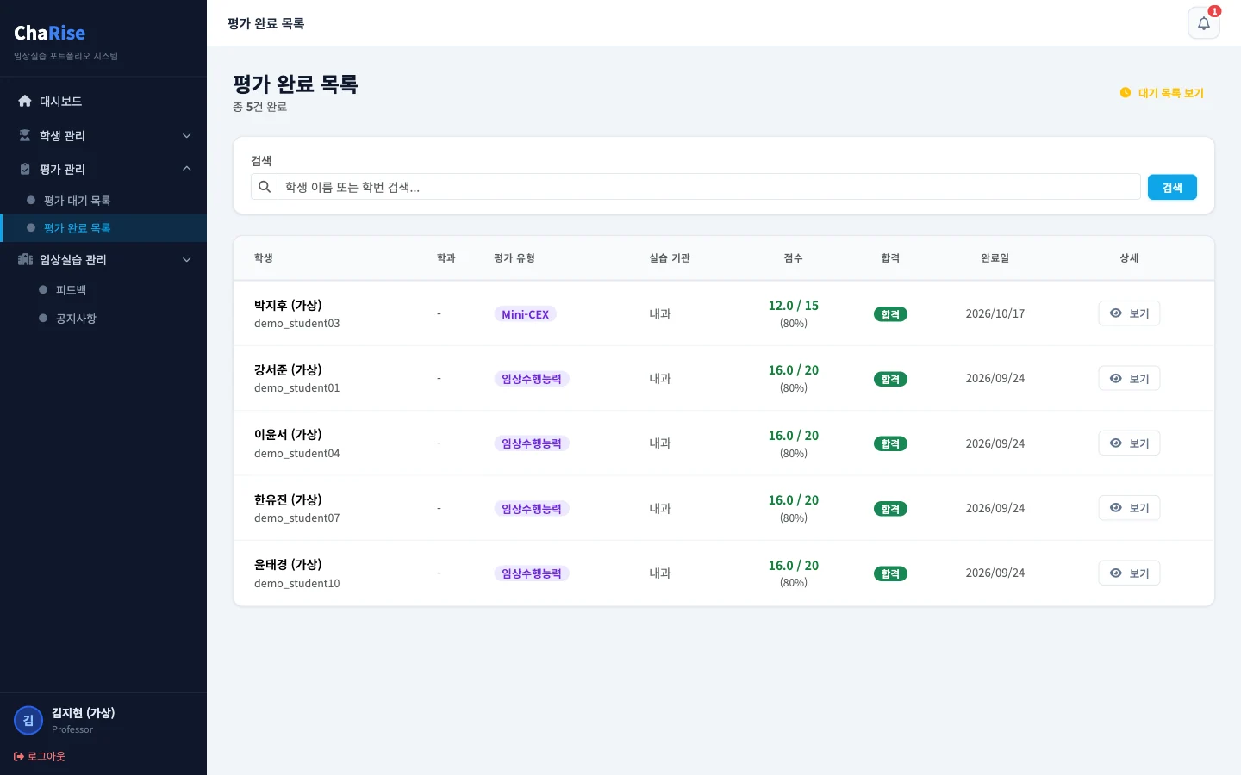View details for 강서준 evaluation
The image size is (1241, 775).
1129,378
